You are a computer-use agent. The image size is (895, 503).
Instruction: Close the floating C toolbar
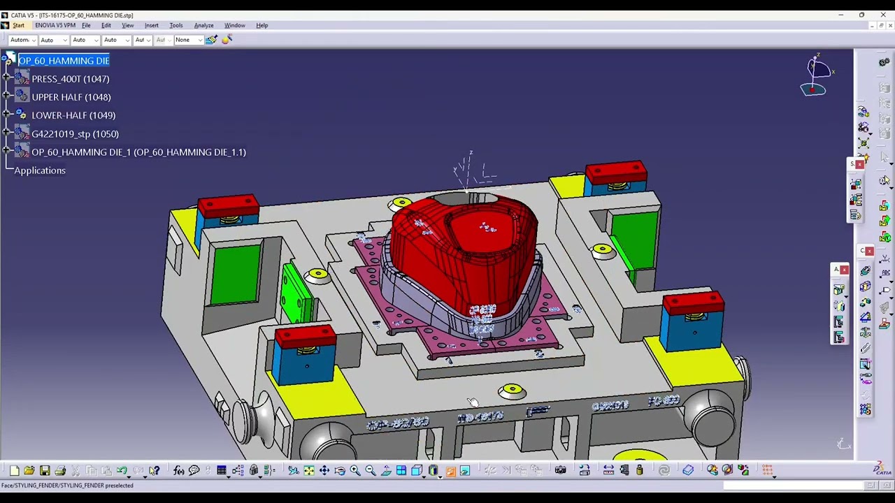click(869, 251)
